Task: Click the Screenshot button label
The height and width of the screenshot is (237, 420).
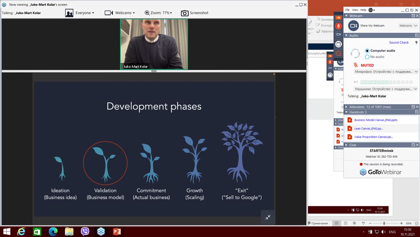Action: coord(199,13)
